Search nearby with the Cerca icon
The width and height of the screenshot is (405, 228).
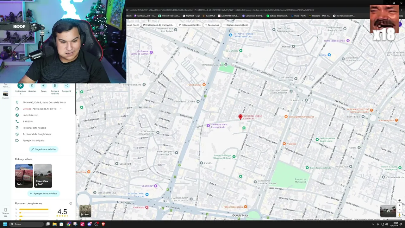point(44,85)
